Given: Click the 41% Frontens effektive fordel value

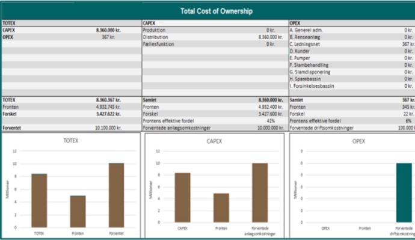Looking at the screenshot, I should (x=271, y=121).
